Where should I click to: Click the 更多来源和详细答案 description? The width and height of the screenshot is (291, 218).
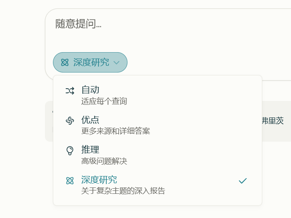[x=116, y=131]
